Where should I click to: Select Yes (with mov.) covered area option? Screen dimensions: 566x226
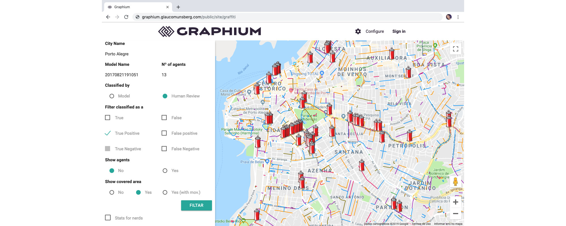tap(165, 192)
